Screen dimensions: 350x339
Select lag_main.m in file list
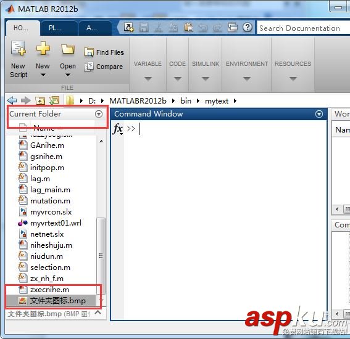tap(50, 190)
